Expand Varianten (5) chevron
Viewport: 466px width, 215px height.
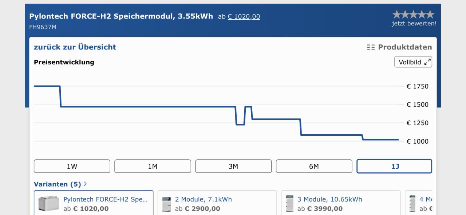click(x=85, y=184)
